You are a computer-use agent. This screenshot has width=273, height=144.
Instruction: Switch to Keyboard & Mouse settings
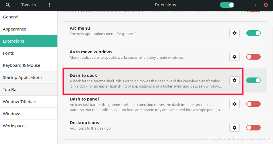pyautogui.click(x=29, y=65)
